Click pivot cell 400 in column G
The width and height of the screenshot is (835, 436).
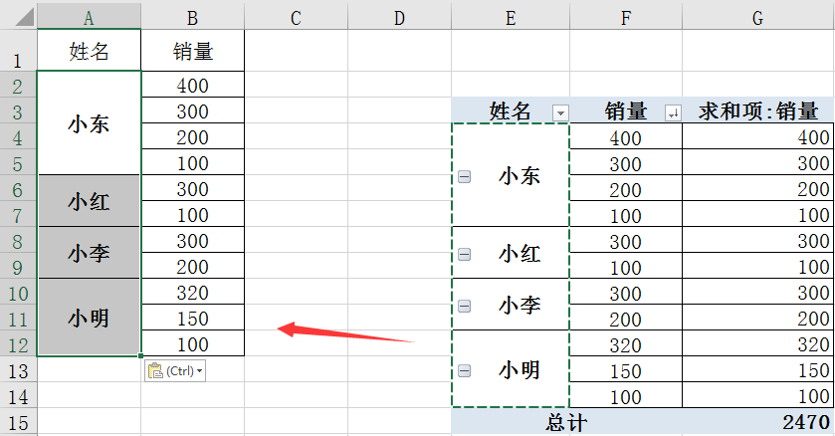[758, 136]
